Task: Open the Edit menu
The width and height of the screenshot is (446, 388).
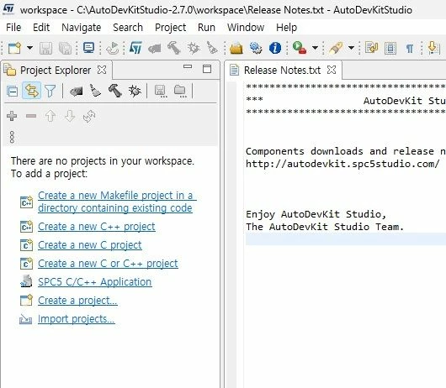Action: pos(41,28)
